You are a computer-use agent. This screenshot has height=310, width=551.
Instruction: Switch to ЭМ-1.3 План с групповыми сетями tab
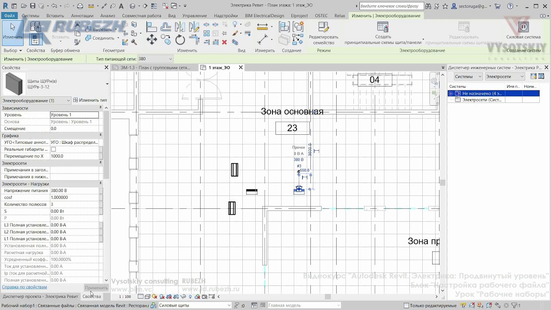[155, 68]
